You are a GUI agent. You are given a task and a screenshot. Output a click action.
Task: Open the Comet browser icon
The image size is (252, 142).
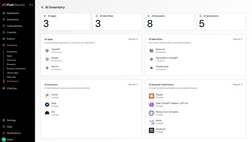click(47, 96)
